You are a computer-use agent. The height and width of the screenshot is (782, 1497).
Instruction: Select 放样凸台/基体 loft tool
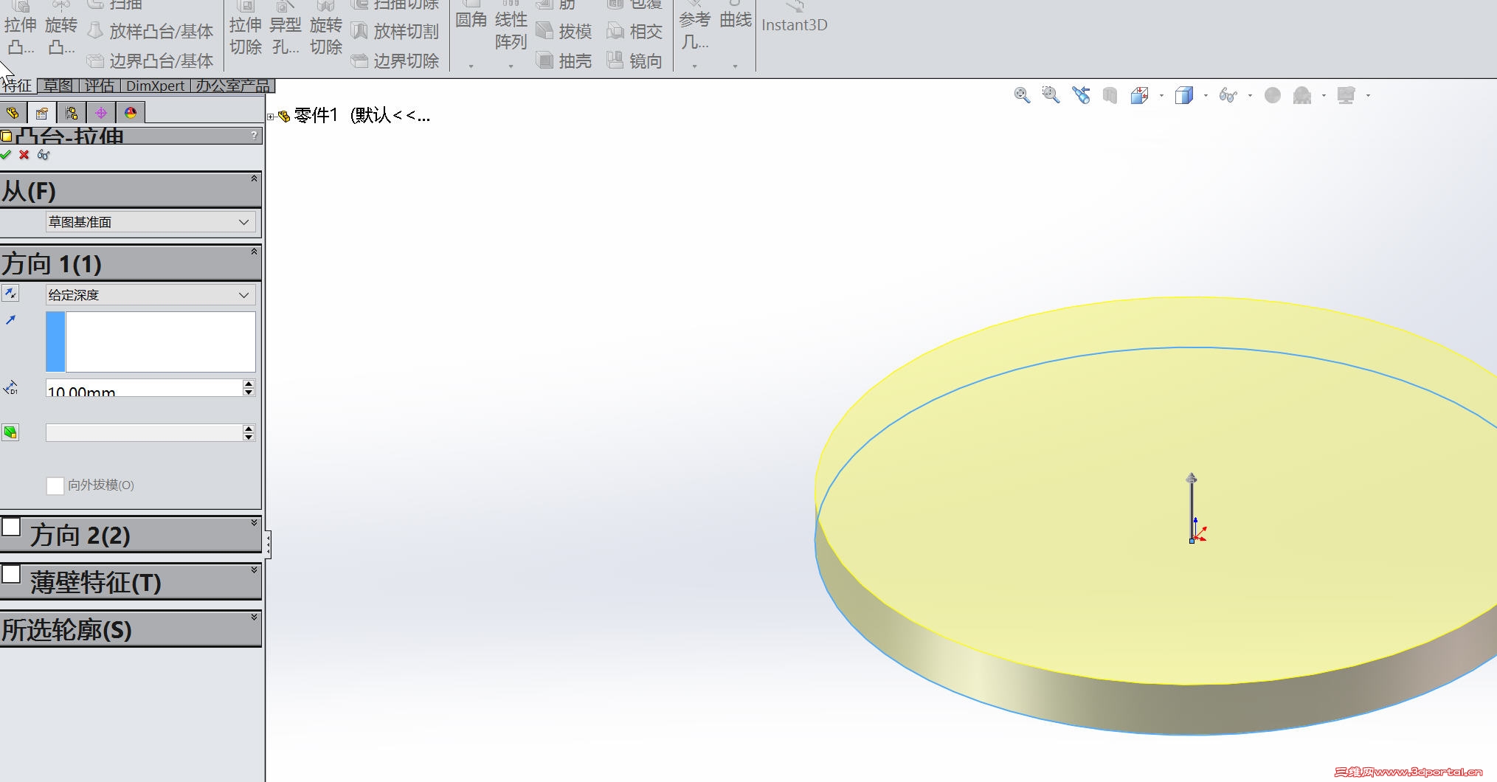click(x=150, y=31)
